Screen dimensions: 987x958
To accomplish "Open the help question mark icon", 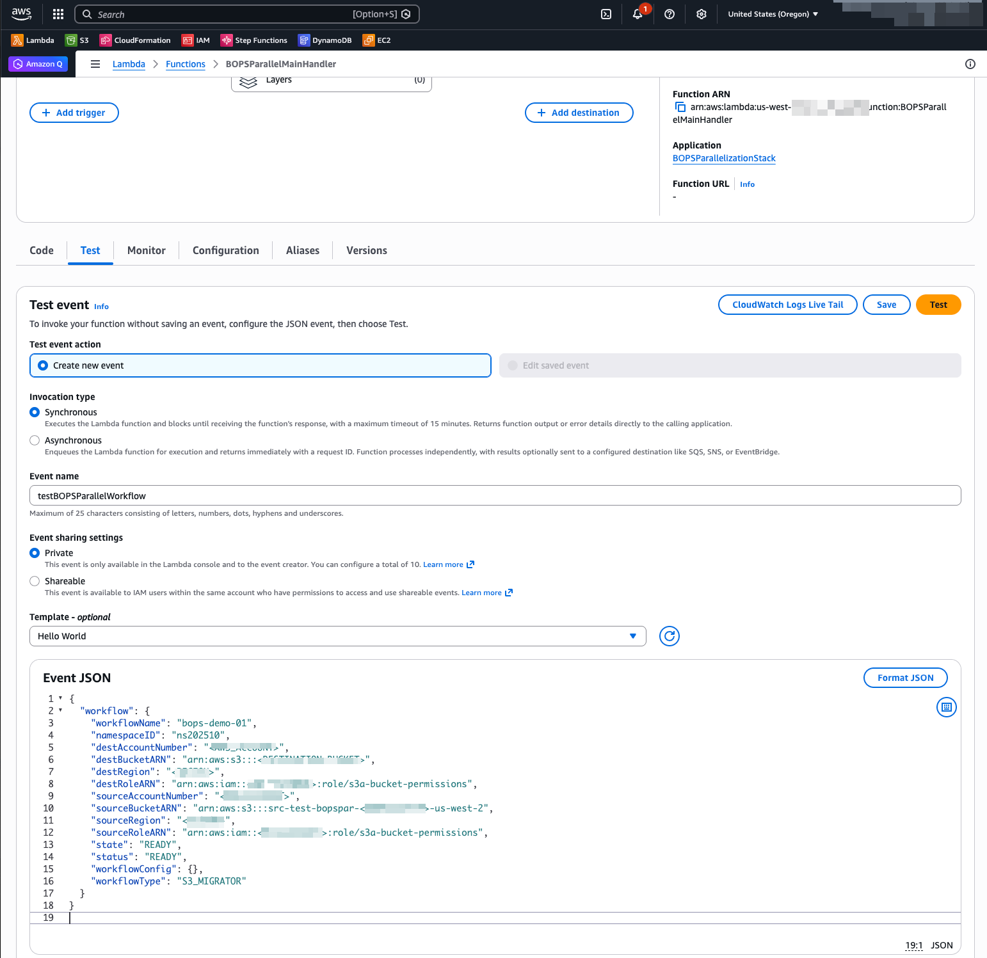I will [670, 14].
